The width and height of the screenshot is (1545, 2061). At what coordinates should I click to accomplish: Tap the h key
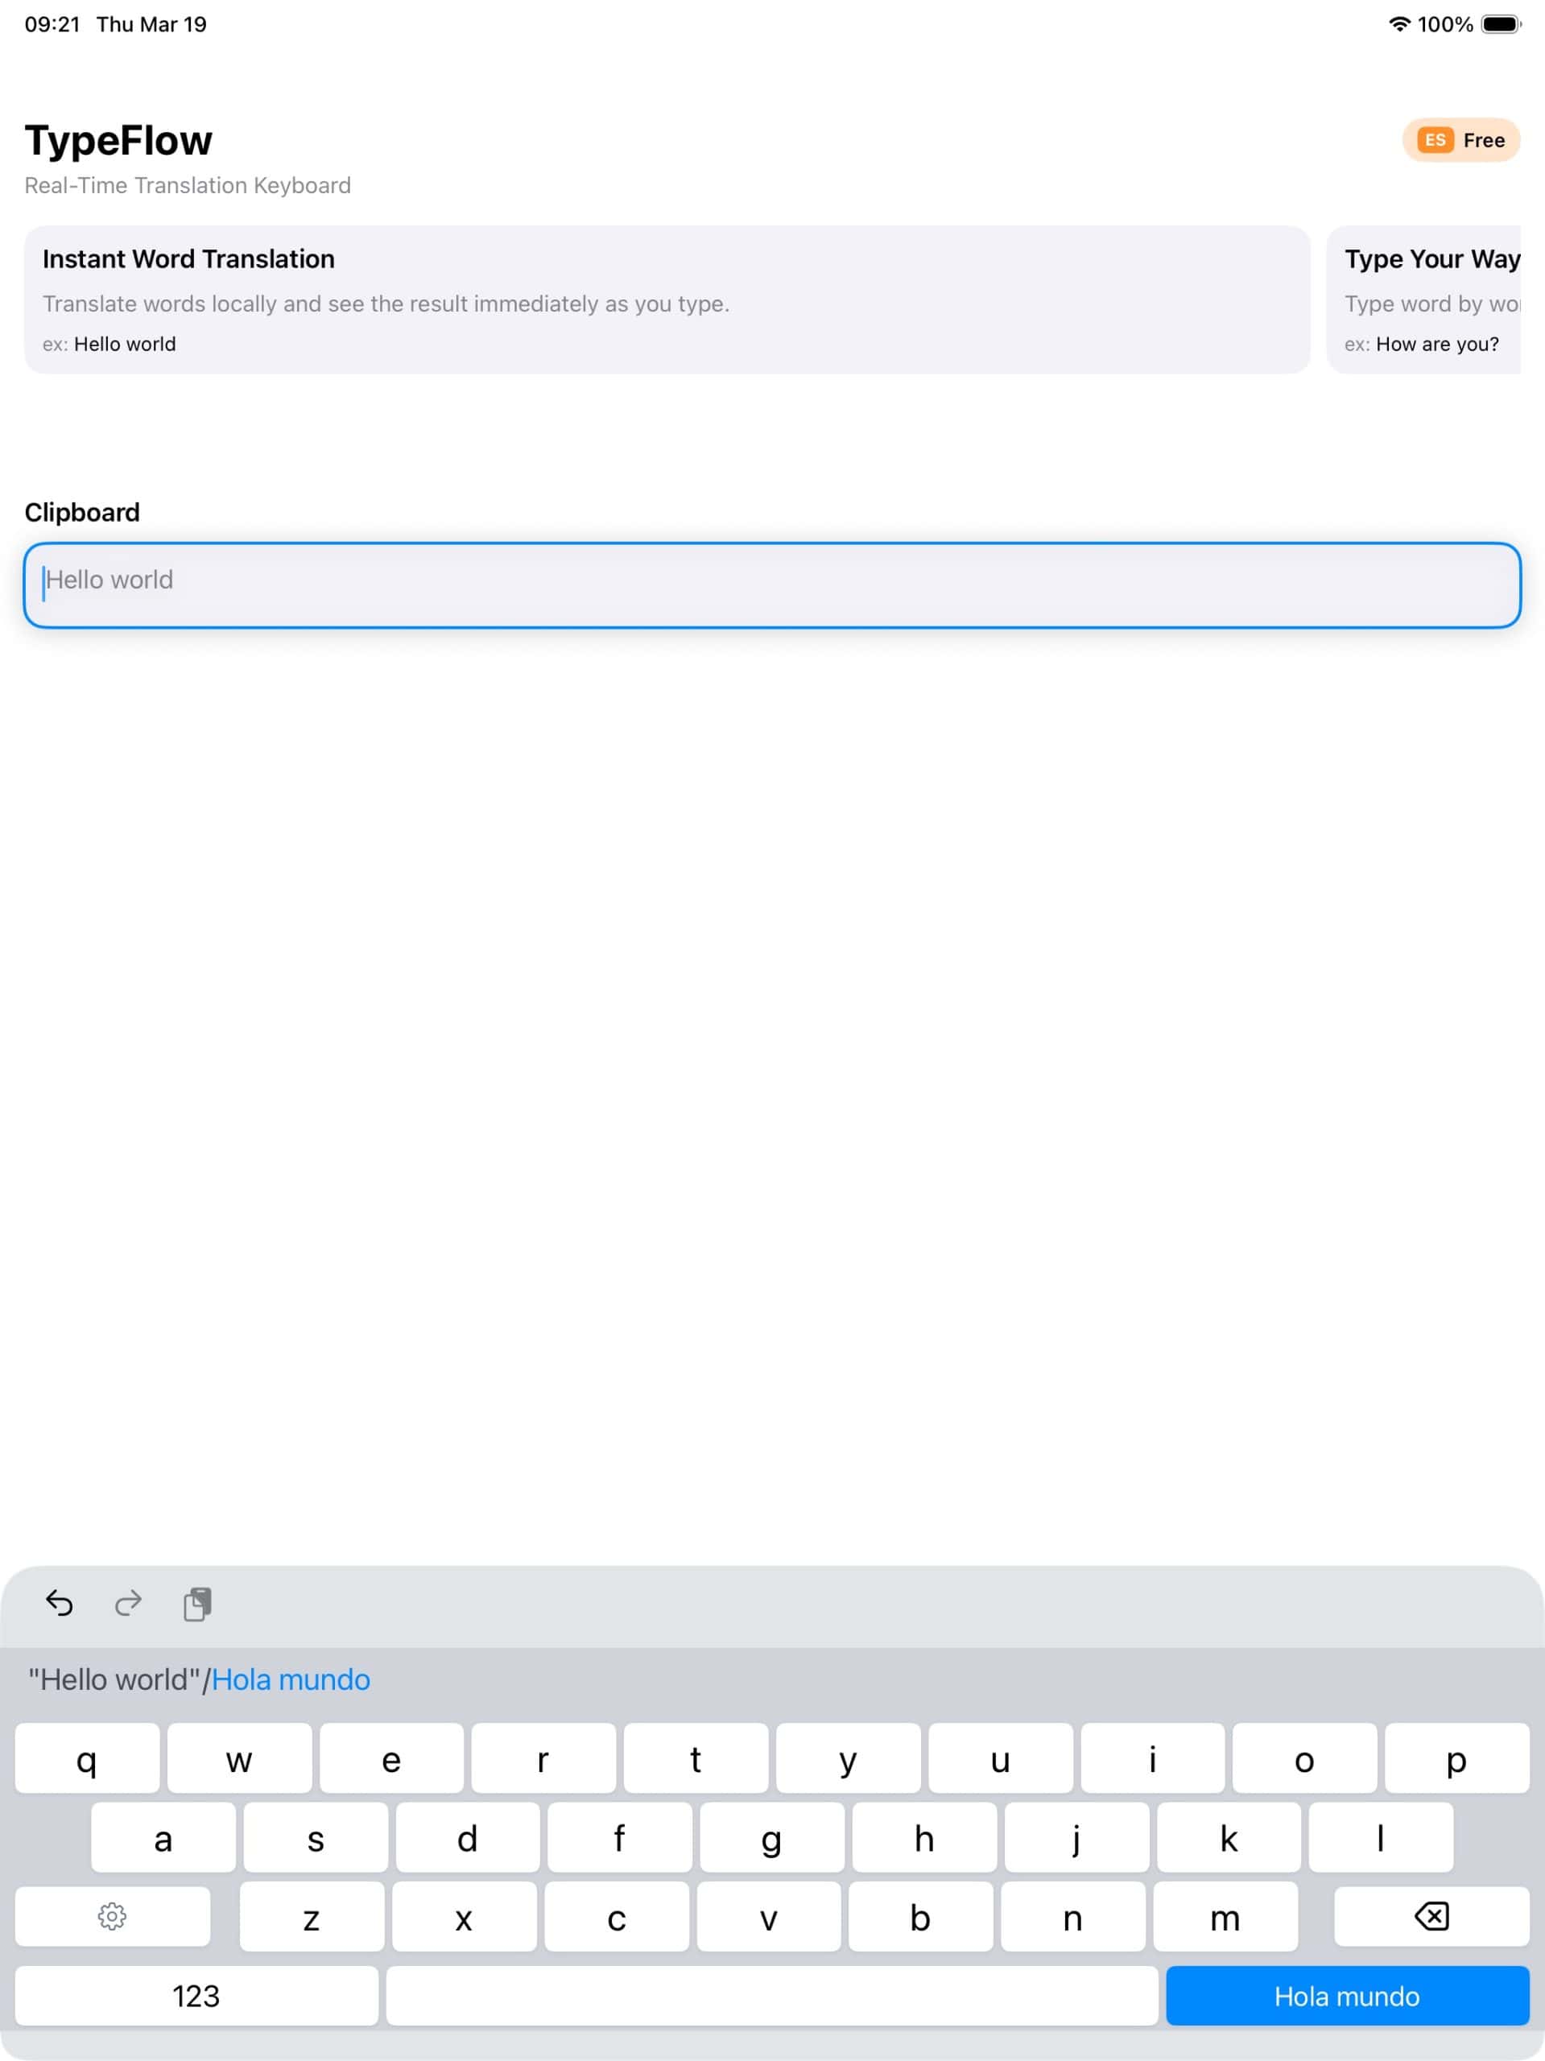tap(924, 1837)
